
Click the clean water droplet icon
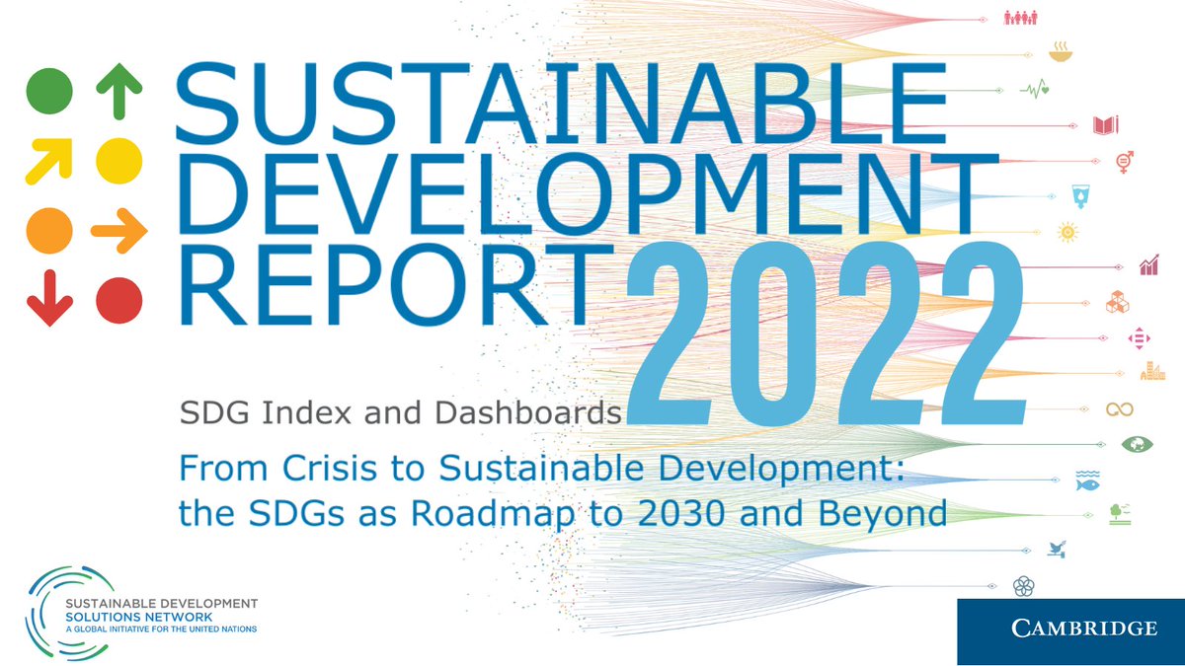point(1081,196)
